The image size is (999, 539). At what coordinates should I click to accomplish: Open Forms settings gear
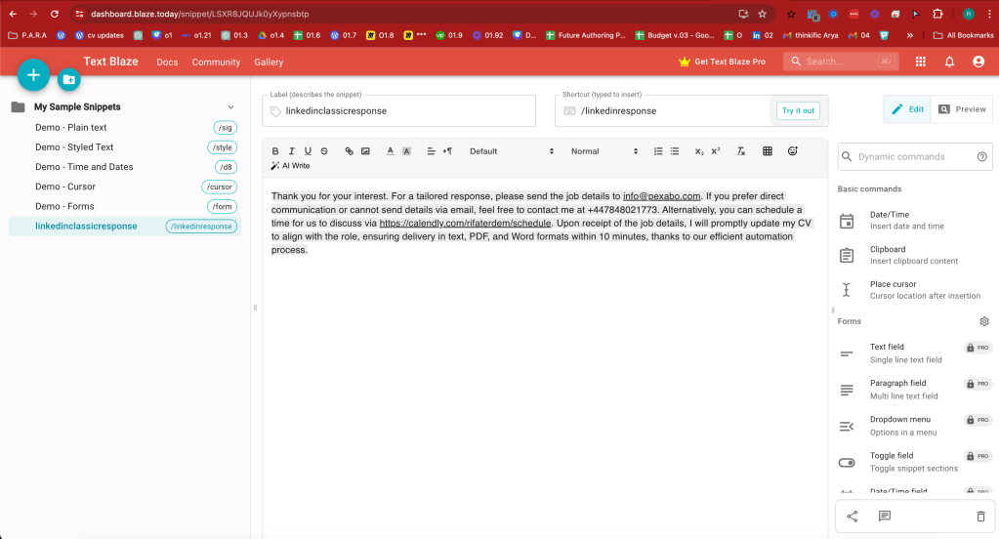click(x=984, y=321)
